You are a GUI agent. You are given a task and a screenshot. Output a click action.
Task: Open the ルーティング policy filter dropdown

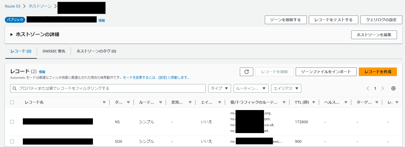point(251,88)
